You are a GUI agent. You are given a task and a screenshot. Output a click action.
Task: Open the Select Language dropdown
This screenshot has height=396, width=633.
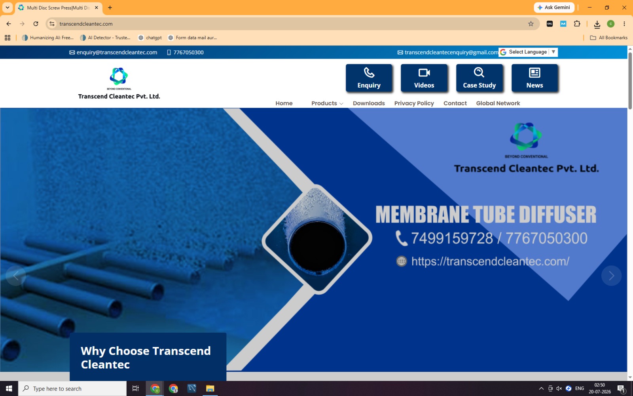(x=528, y=52)
